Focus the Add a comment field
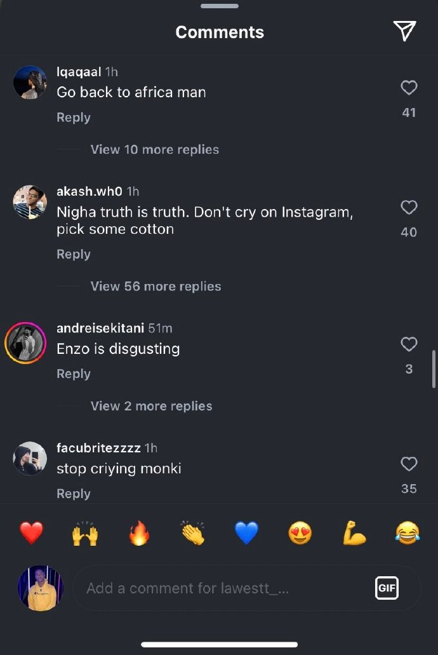The height and width of the screenshot is (655, 438). click(222, 588)
